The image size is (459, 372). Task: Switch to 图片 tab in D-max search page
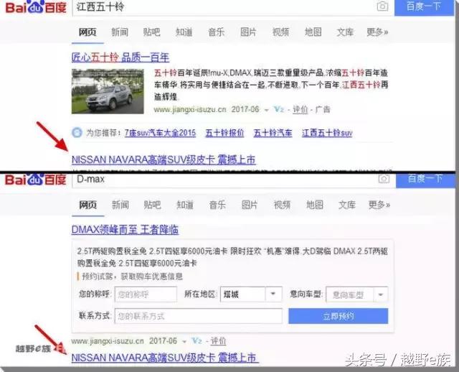[x=250, y=205]
